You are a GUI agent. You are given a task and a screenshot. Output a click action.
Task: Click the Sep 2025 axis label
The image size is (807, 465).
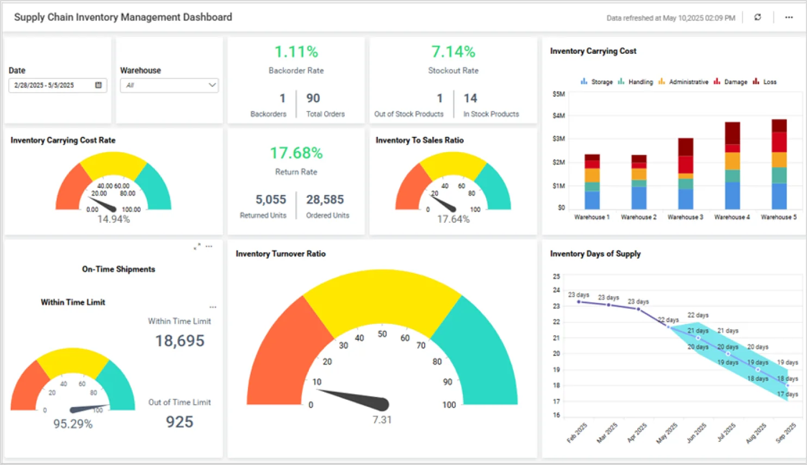(786, 433)
